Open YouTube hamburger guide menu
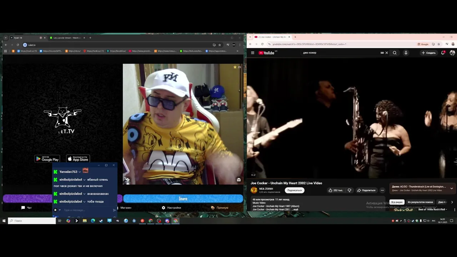Viewport: 457px width, 257px height. tap(252, 53)
